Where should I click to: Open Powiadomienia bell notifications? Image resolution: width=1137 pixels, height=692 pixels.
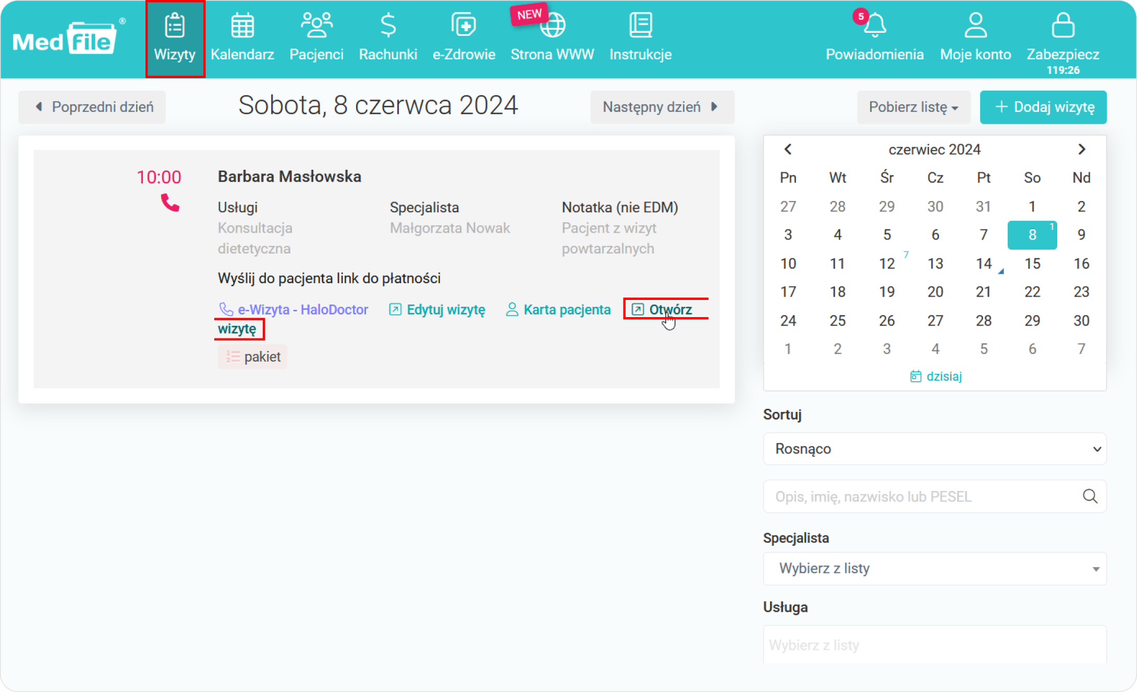pos(874,36)
